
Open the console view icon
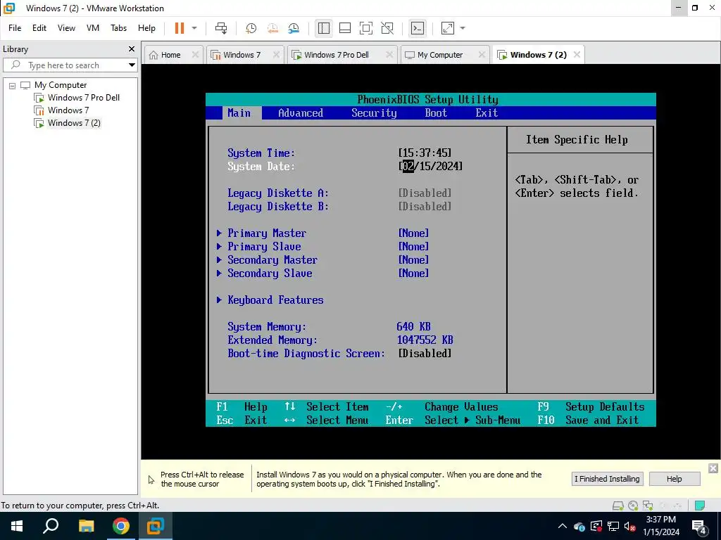tap(418, 28)
